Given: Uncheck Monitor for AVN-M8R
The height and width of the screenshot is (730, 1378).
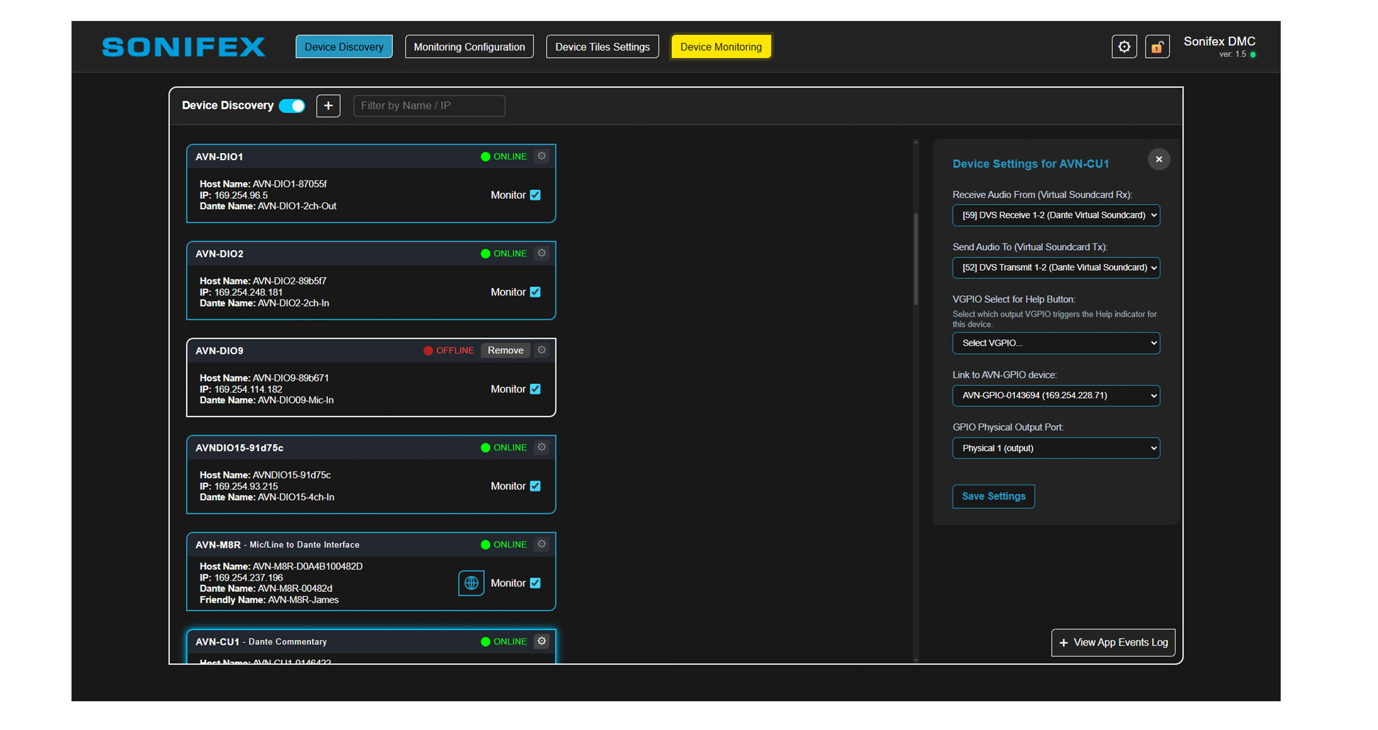Looking at the screenshot, I should (x=535, y=583).
